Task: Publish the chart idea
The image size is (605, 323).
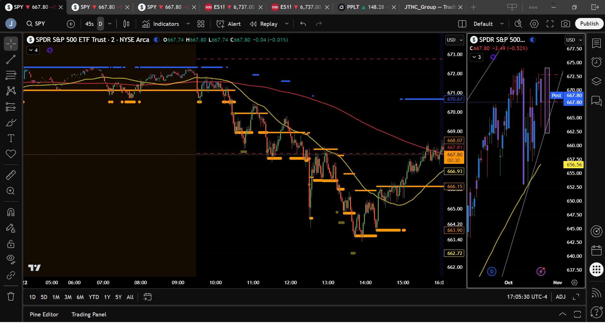Action: (589, 24)
